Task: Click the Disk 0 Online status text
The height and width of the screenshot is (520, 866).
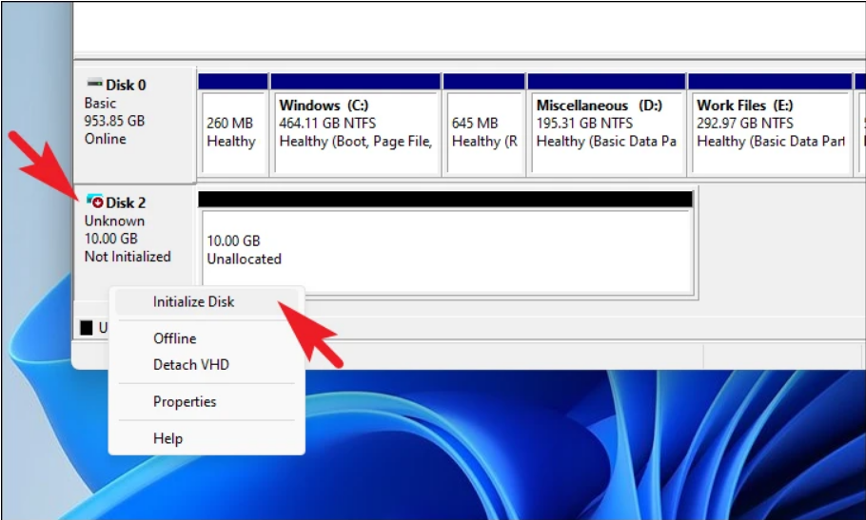Action: [105, 139]
